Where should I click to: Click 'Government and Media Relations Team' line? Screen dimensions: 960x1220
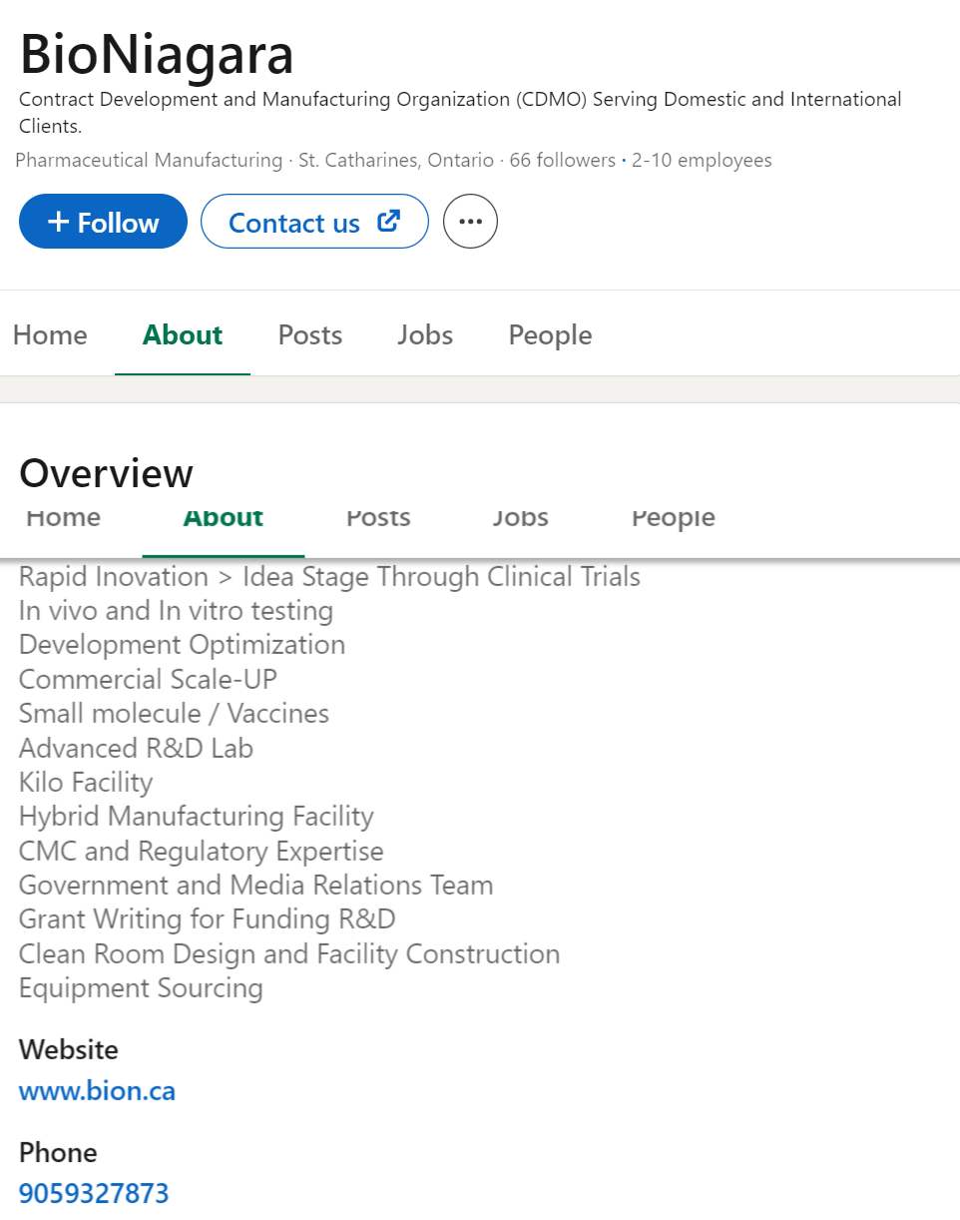[255, 886]
